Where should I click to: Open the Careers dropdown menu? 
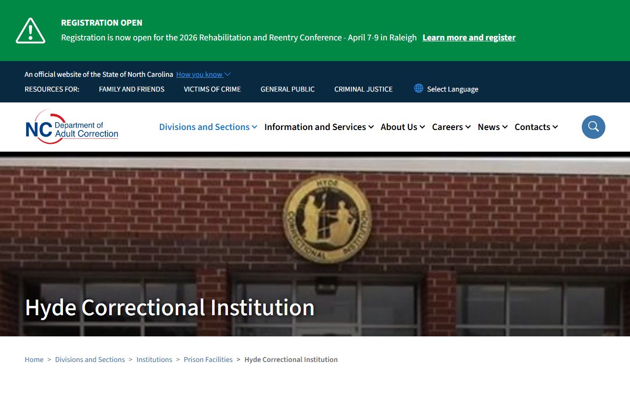[x=451, y=127]
